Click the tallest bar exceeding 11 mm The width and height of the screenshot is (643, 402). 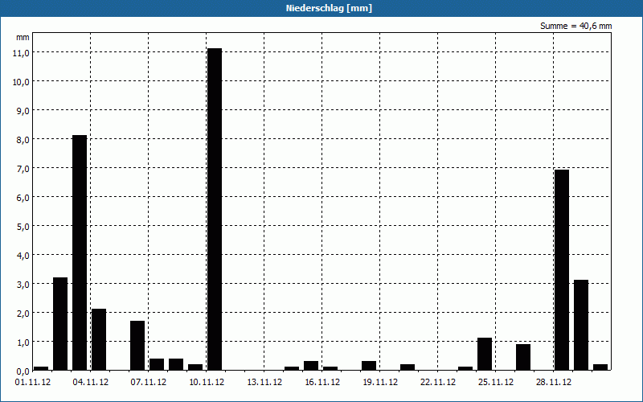point(215,209)
